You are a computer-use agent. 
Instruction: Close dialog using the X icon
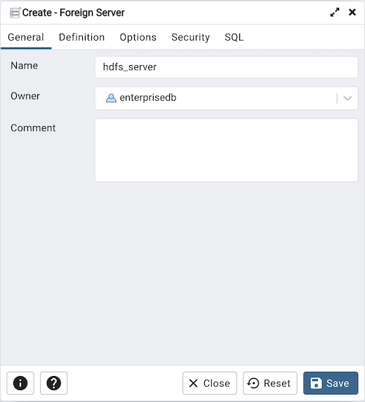click(352, 12)
